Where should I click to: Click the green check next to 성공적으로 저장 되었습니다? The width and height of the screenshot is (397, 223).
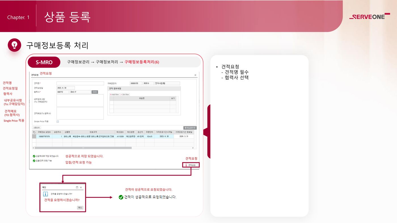coord(34,156)
